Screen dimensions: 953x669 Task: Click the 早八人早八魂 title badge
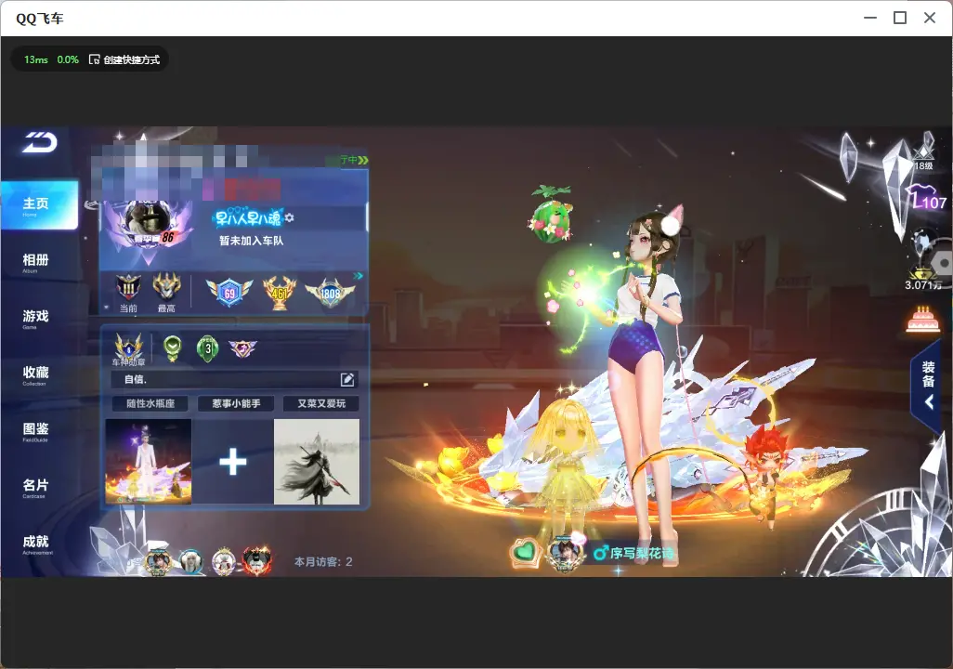[248, 218]
